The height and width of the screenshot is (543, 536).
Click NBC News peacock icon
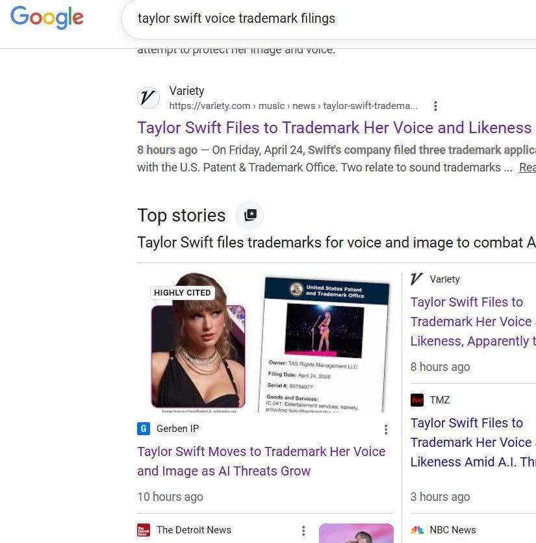pyautogui.click(x=417, y=530)
